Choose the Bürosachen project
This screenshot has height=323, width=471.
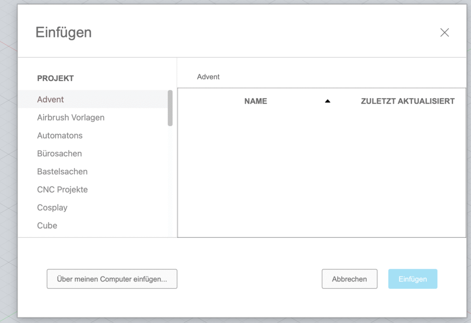(59, 153)
